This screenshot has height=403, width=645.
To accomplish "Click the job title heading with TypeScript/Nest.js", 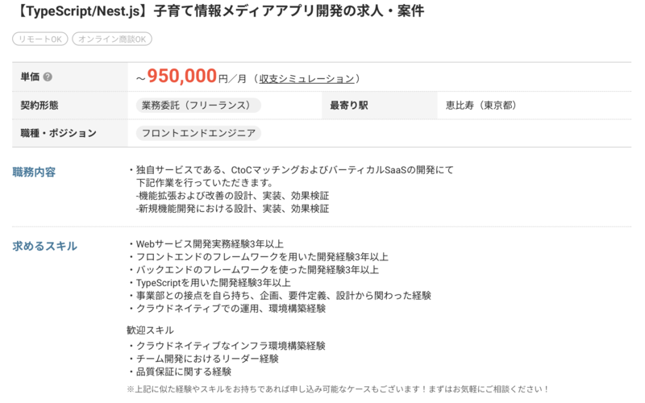I will pos(219,11).
